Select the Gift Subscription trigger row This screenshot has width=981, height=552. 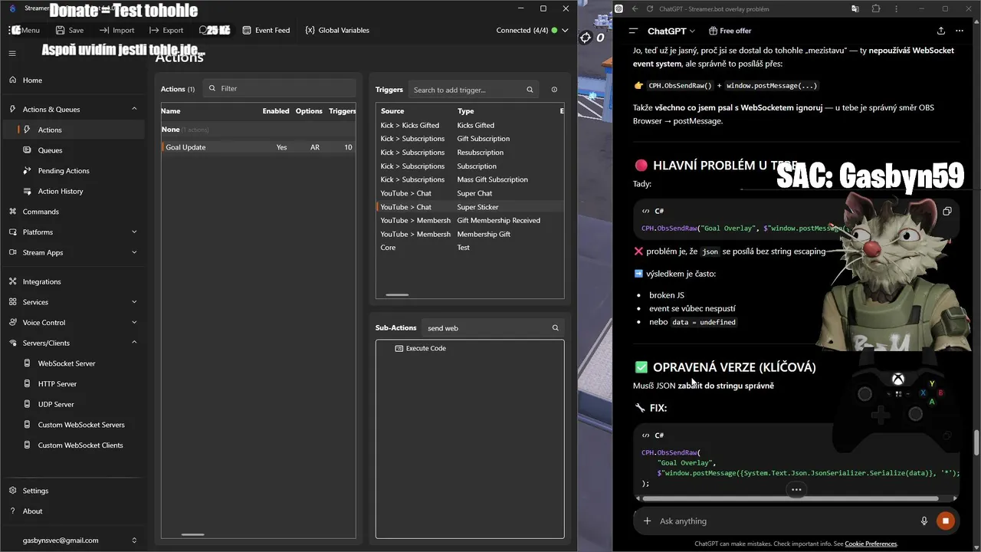click(470, 139)
